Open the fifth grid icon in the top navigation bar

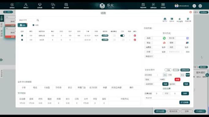pyautogui.click(x=66, y=5)
